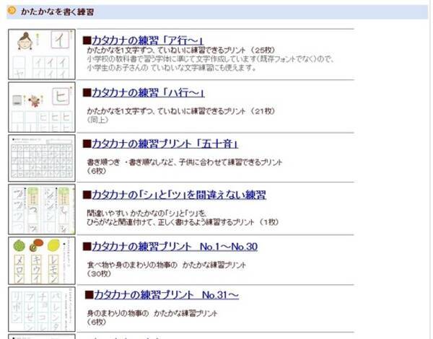Screen dimensions: 433x339
Task: Click text 小学生のお子さんの ていねいな文字練習にも使えます
Action: 172,68
